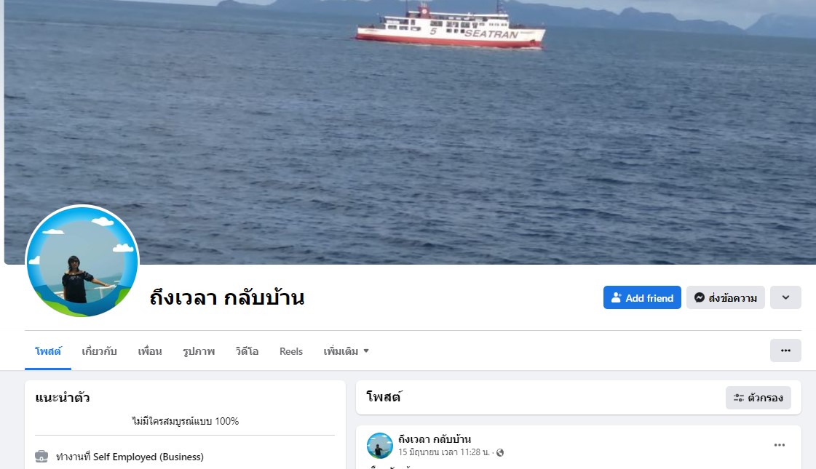The width and height of the screenshot is (816, 469).
Task: Click the person icon in Add friend
Action: click(x=616, y=297)
